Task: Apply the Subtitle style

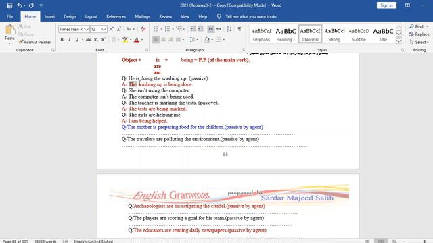Action: point(359,34)
